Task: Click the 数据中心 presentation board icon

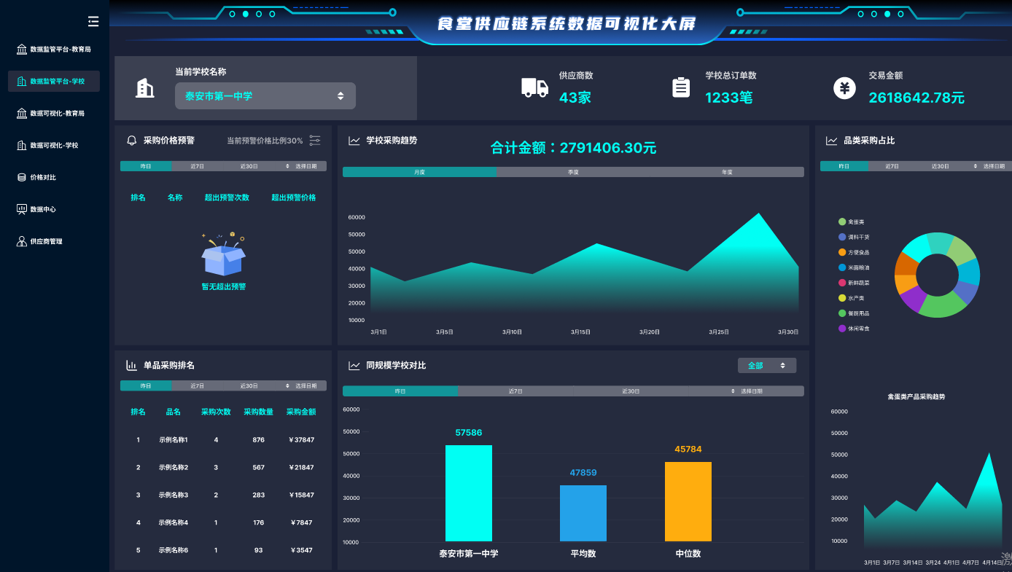Action: (22, 209)
